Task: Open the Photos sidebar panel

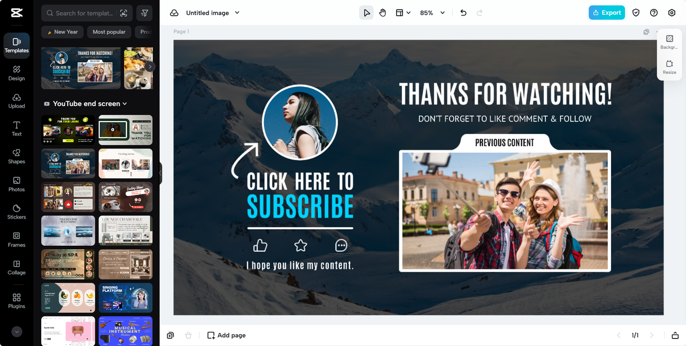Action: click(17, 184)
